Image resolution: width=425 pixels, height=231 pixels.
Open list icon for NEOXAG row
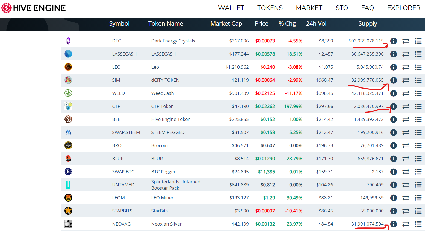click(418, 224)
